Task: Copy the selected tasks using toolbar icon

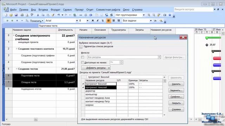Action: point(43,15)
